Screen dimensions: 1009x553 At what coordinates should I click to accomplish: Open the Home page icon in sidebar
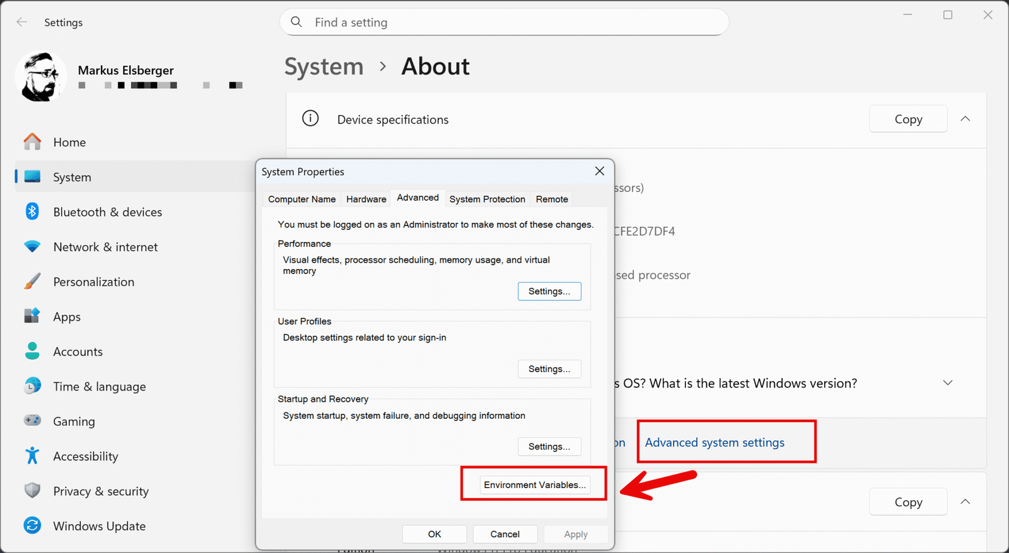point(32,142)
